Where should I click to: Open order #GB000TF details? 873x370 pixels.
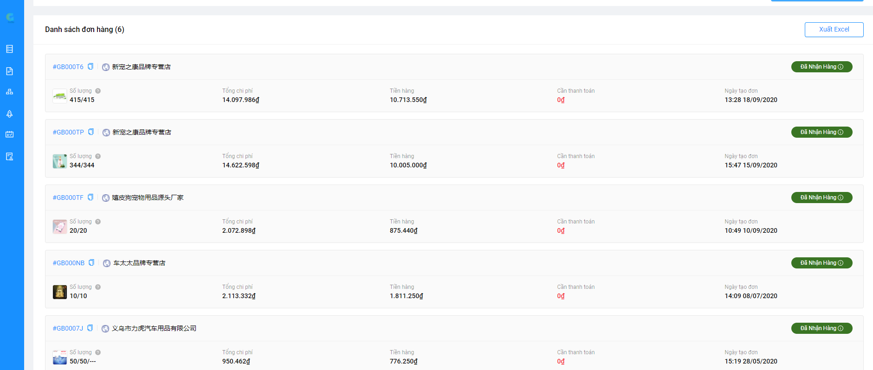(x=68, y=198)
